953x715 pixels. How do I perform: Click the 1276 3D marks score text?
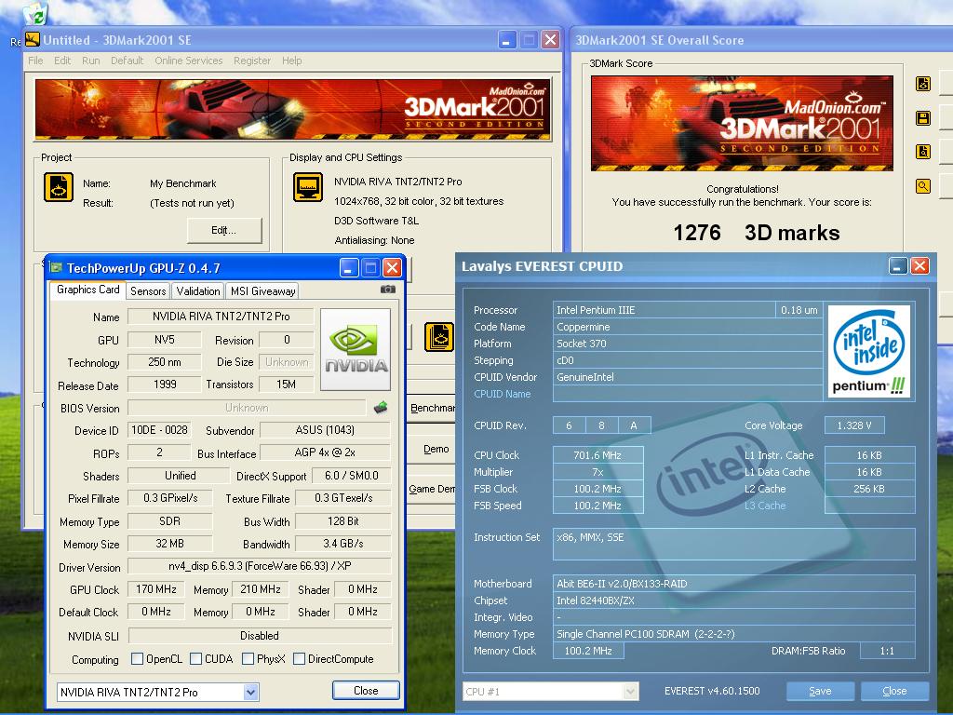tap(757, 233)
